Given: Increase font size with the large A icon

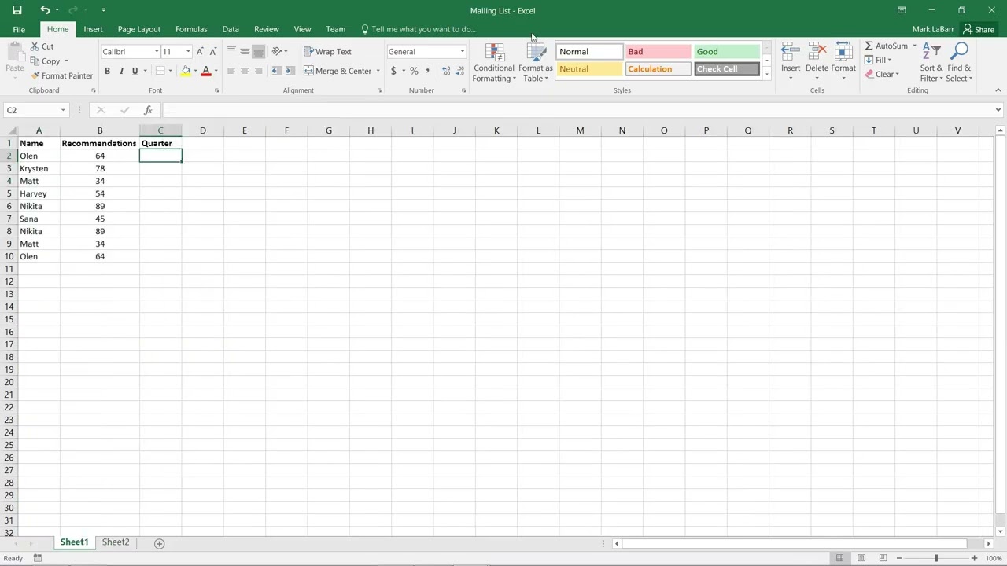Looking at the screenshot, I should [x=200, y=52].
